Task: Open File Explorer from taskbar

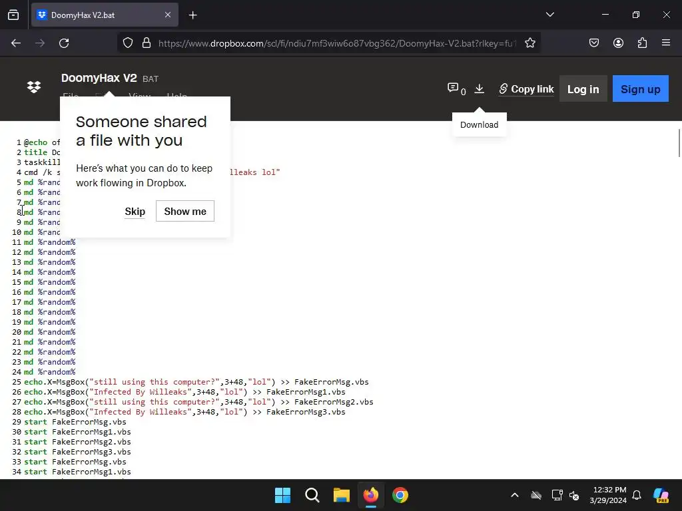Action: 342,495
